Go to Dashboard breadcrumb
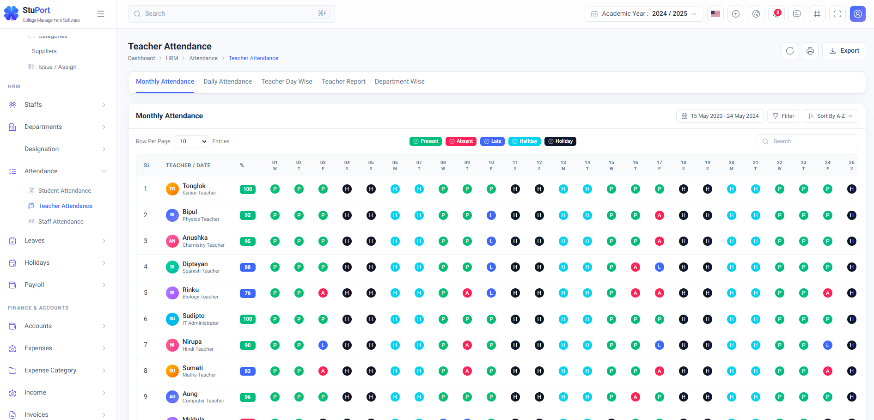Image resolution: width=874 pixels, height=420 pixels. point(141,58)
